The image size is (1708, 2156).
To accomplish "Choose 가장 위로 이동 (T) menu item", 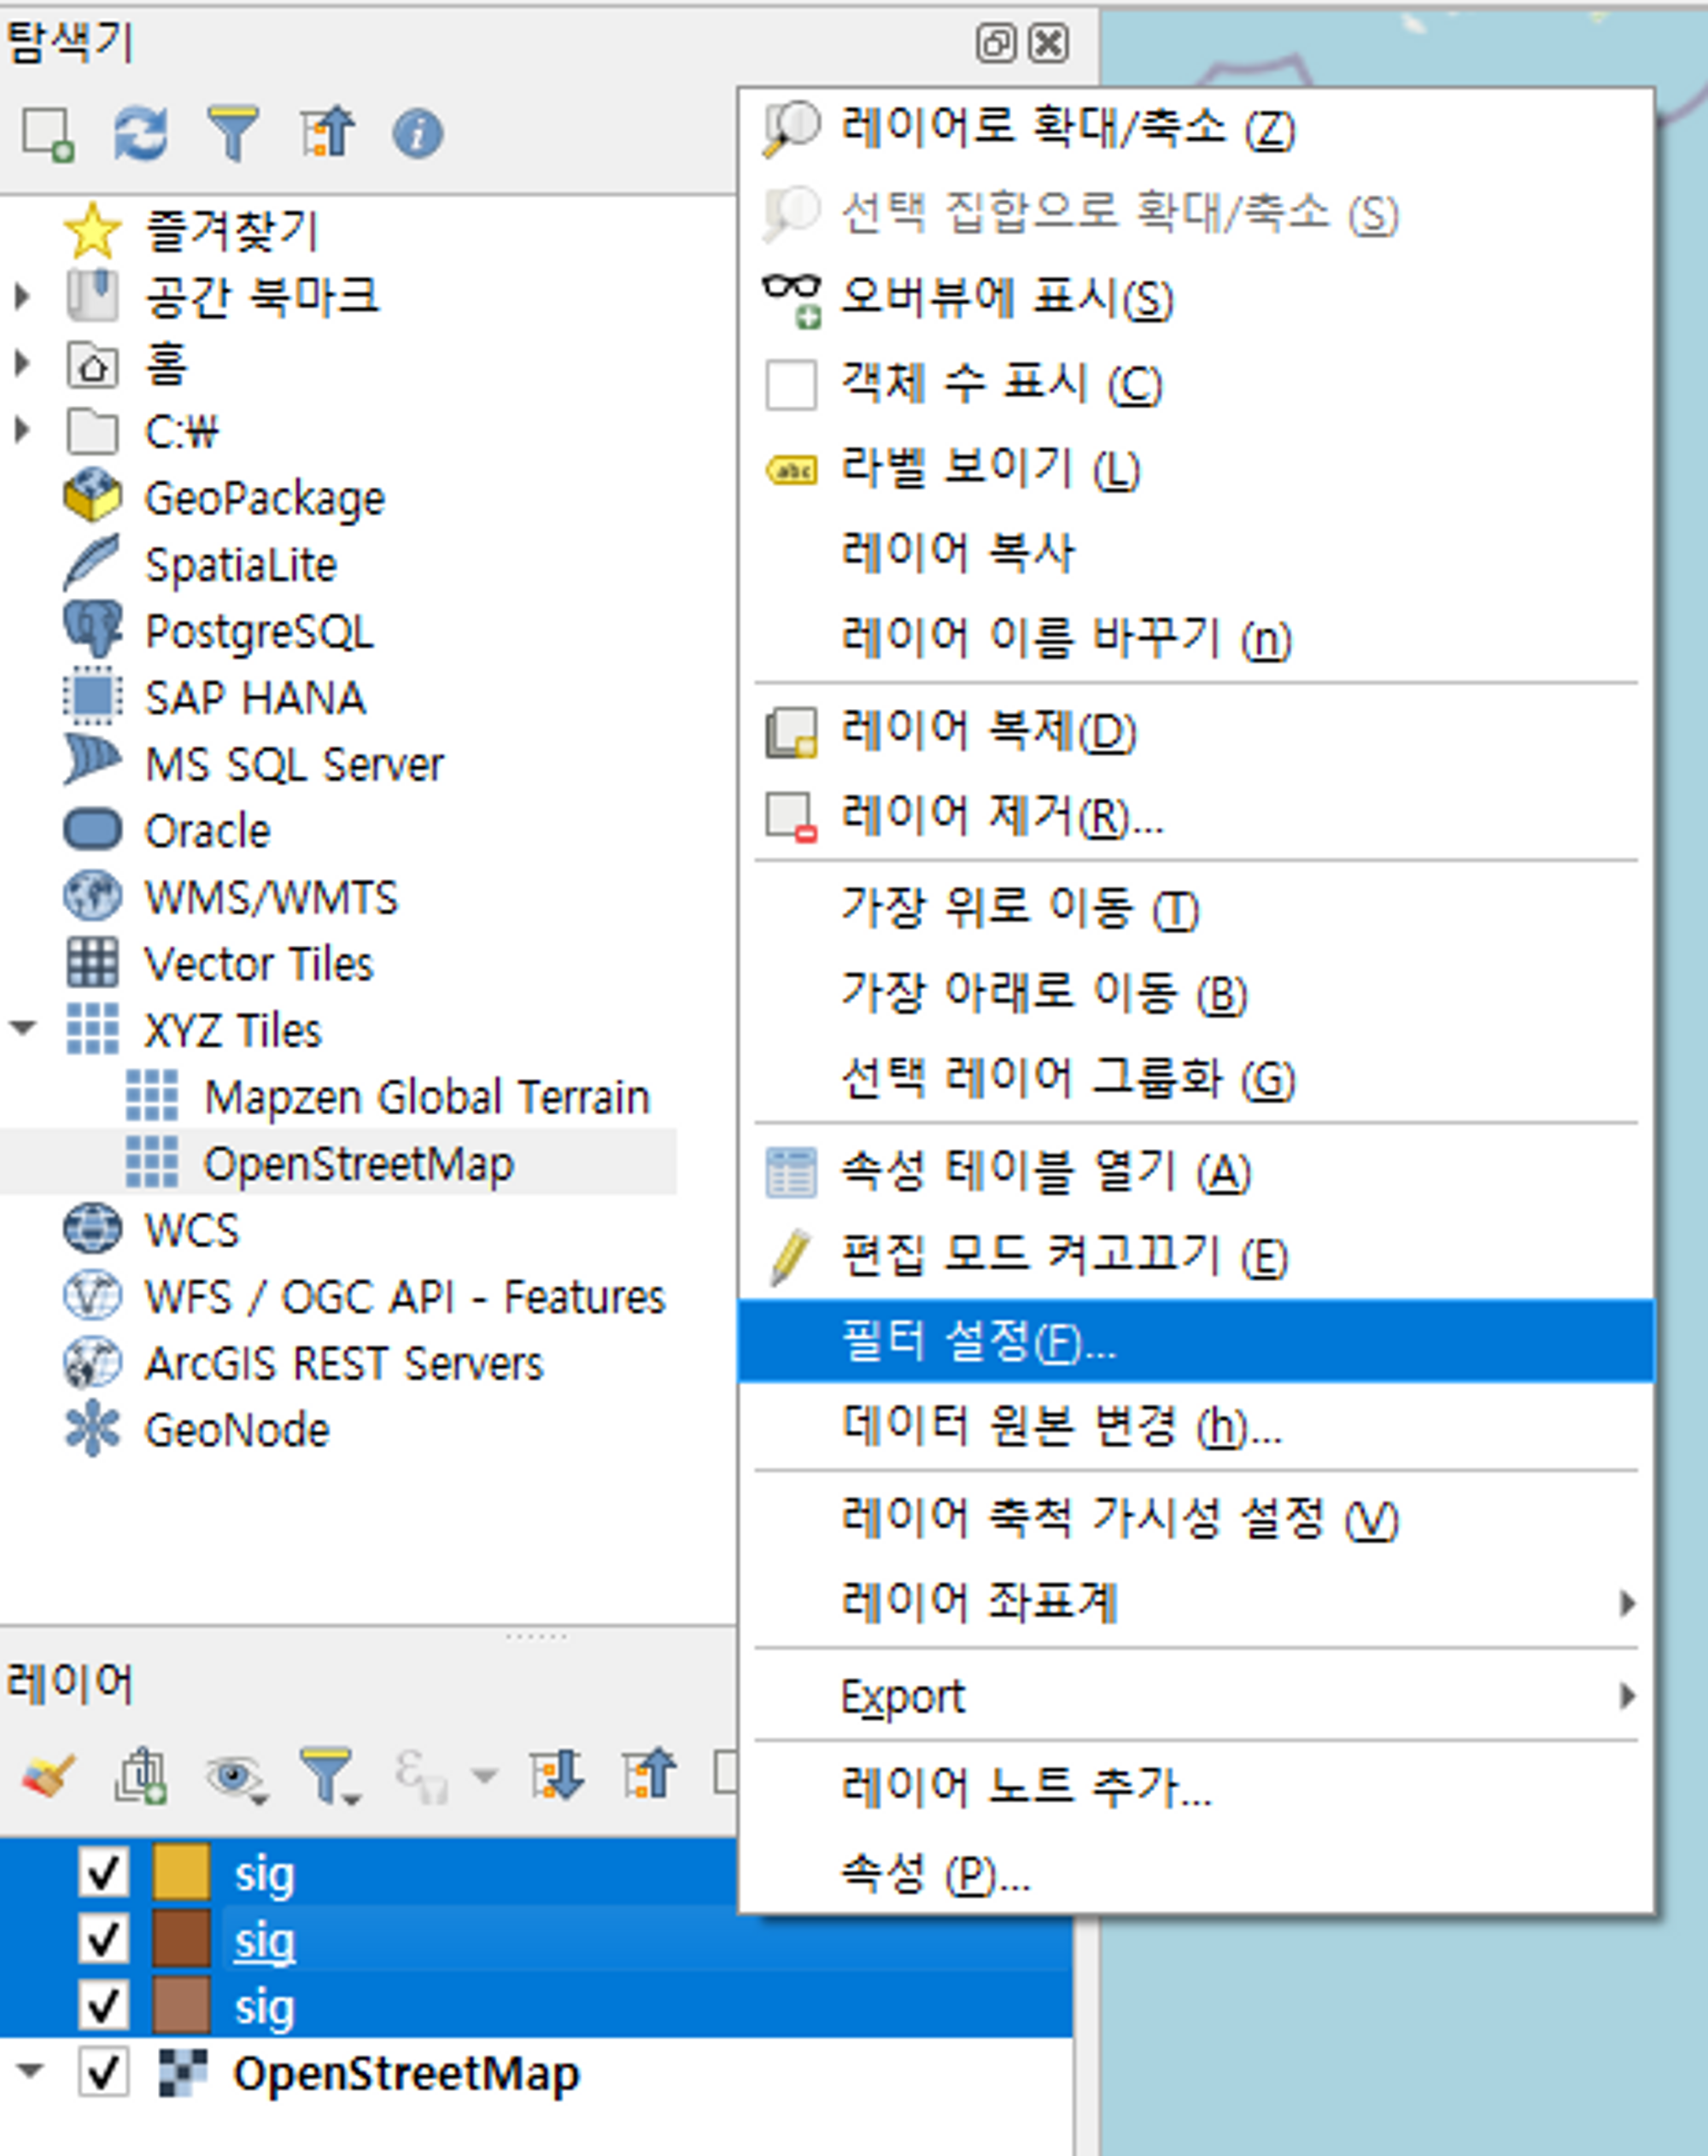I will pyautogui.click(x=1195, y=908).
